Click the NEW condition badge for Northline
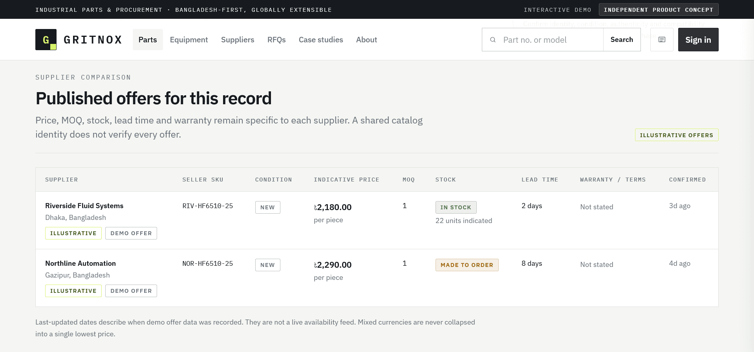This screenshot has width=754, height=352. coord(268,265)
